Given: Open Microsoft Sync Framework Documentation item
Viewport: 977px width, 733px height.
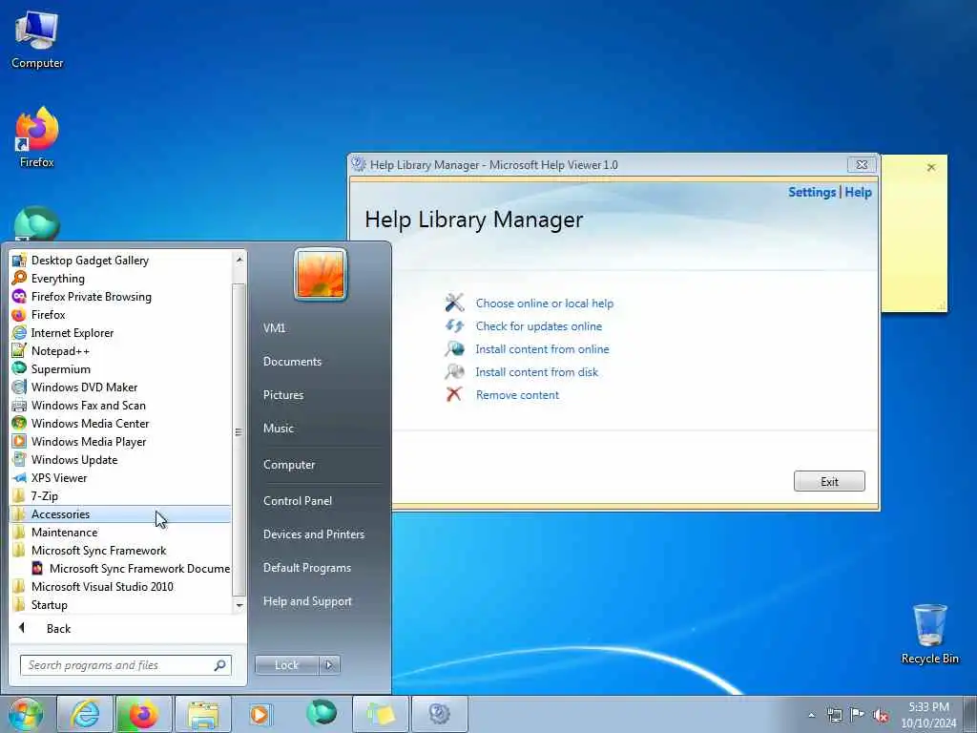Looking at the screenshot, I should [130, 569].
